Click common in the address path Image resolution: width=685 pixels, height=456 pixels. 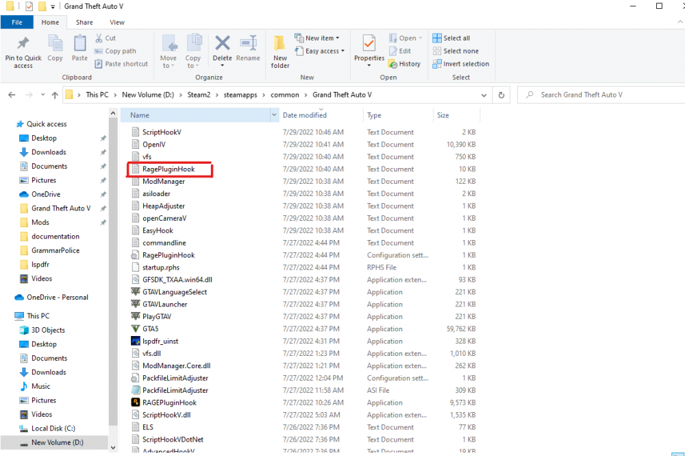(x=285, y=95)
